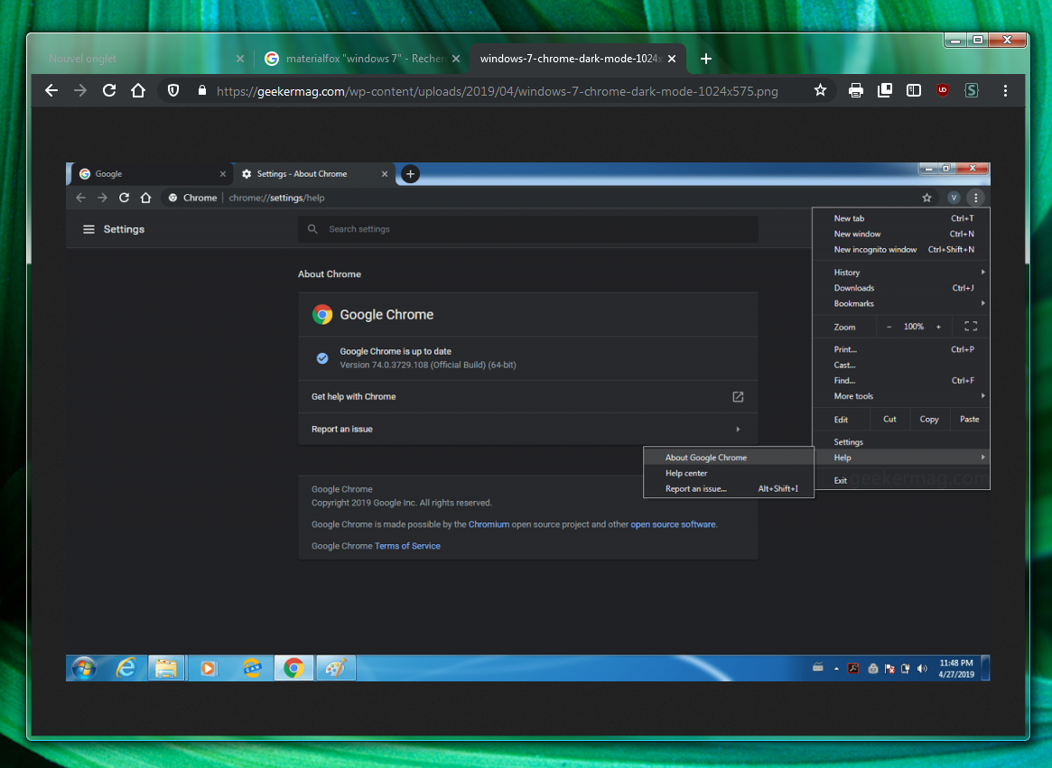Click the magnifier icon in Search settings

(x=312, y=229)
